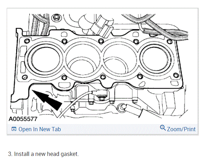Select the figure ID A0055577 label
210x163 pixels.
[23, 119]
